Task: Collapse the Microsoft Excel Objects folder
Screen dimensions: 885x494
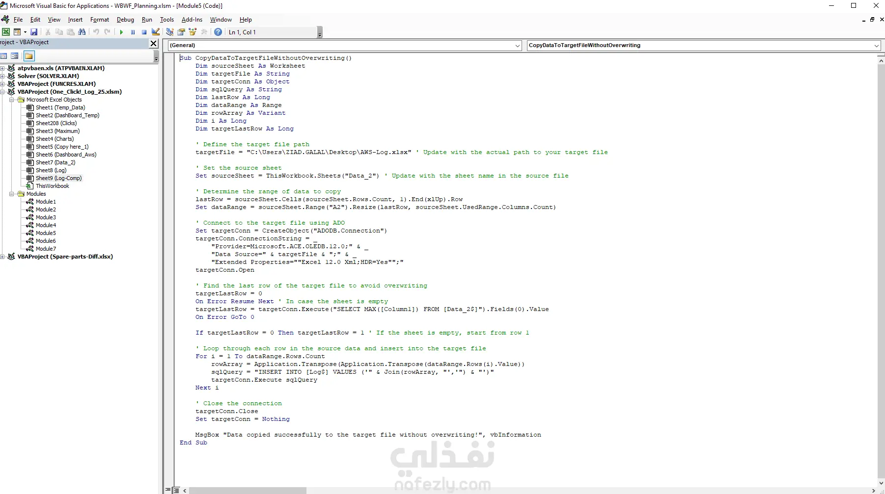Action: 11,100
